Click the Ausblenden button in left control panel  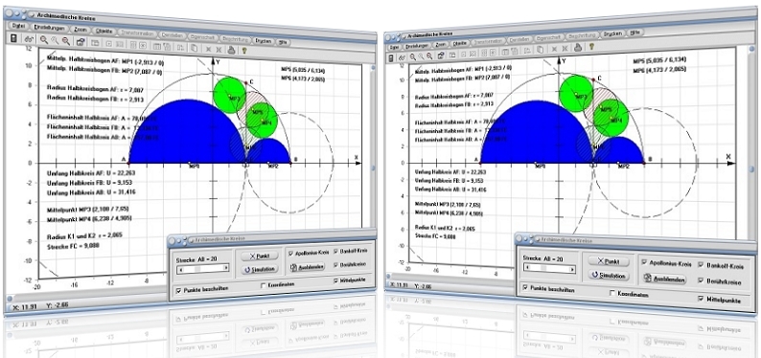(307, 267)
